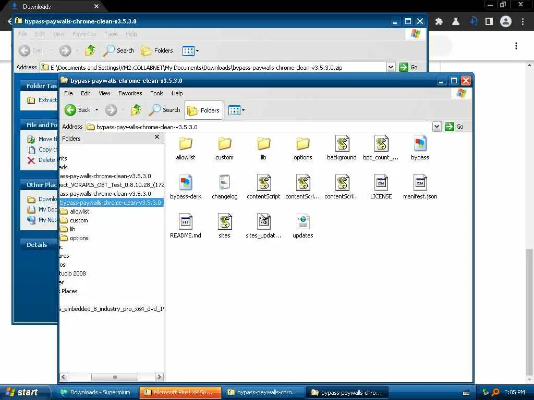
Task: Click the green Back arrow button
Action: (70, 110)
